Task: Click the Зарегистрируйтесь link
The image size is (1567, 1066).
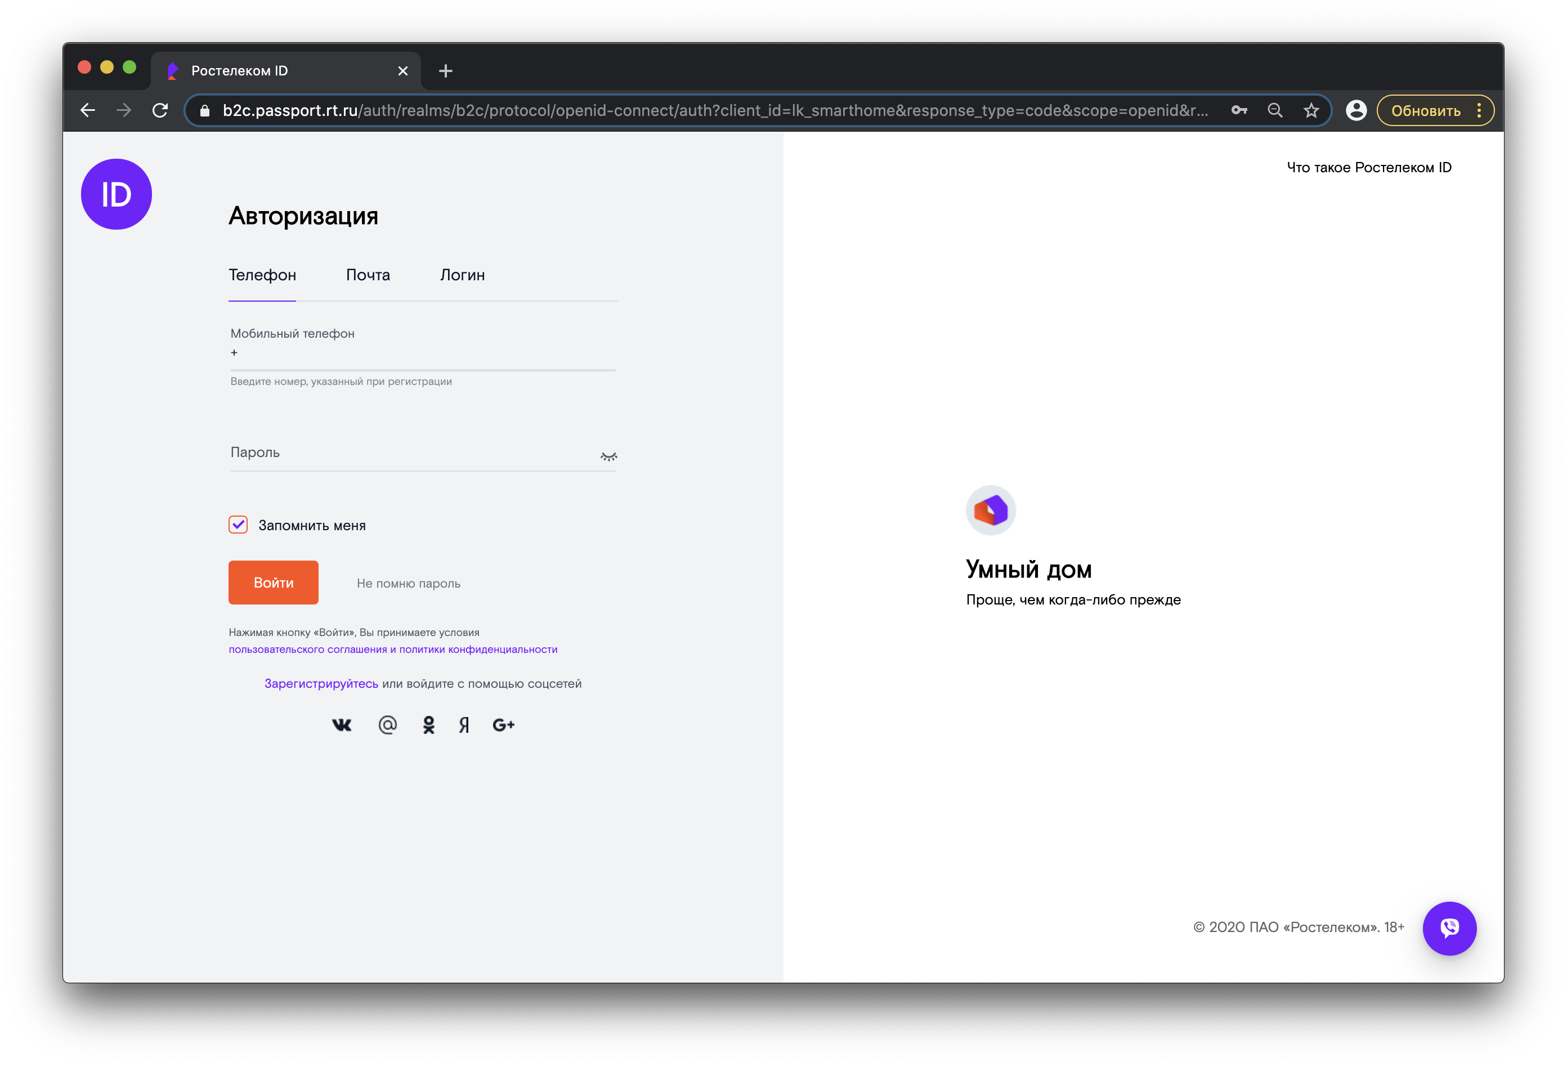Action: click(321, 684)
